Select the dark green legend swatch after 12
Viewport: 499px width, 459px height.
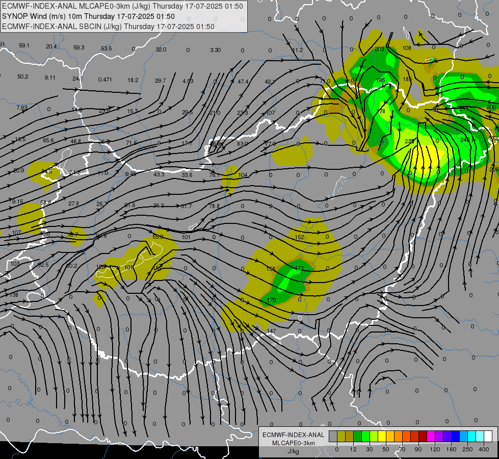click(x=358, y=437)
